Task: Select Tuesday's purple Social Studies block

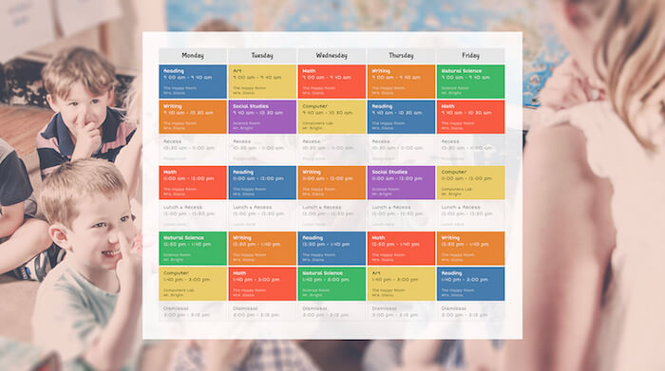Action: [262, 117]
